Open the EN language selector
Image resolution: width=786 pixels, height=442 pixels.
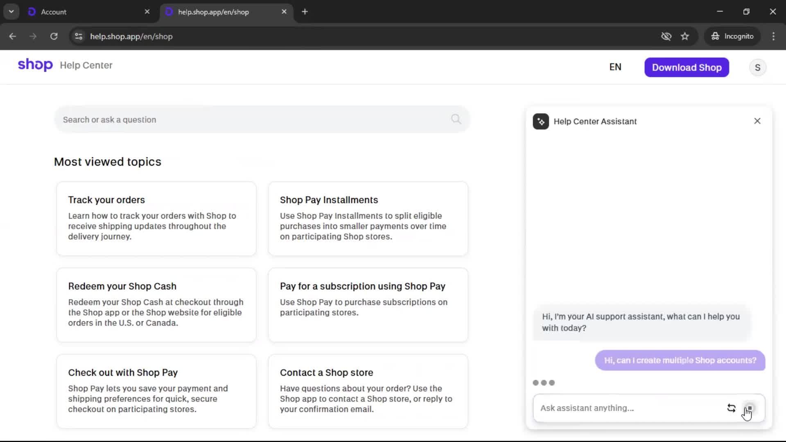pos(615,67)
